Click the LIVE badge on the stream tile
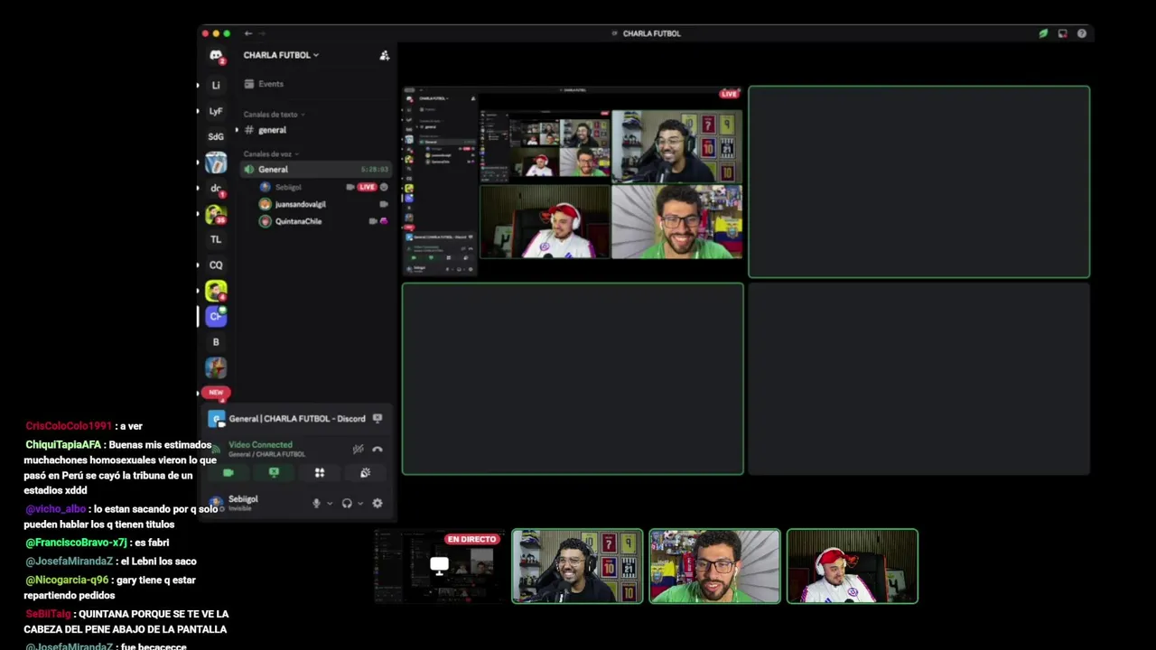Image resolution: width=1156 pixels, height=650 pixels. click(x=729, y=94)
